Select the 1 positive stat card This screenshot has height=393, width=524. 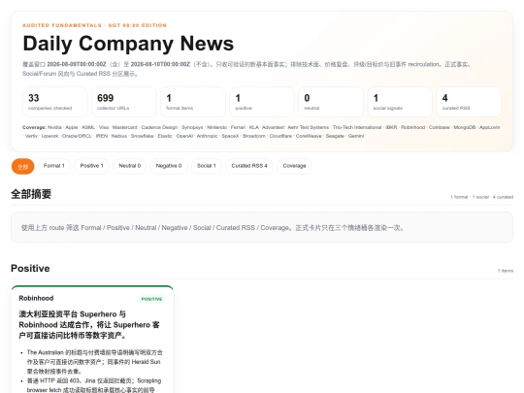(262, 102)
